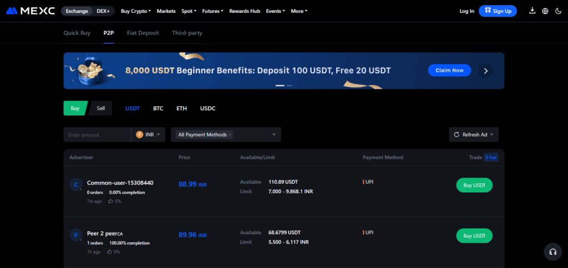Switch to the Sell toggle
The height and width of the screenshot is (268, 568).
(x=100, y=108)
